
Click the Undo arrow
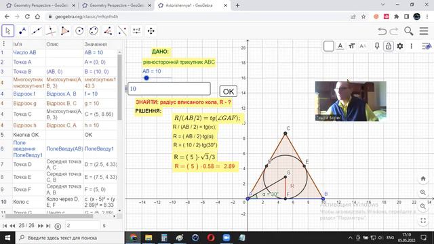pyautogui.click(x=382, y=31)
